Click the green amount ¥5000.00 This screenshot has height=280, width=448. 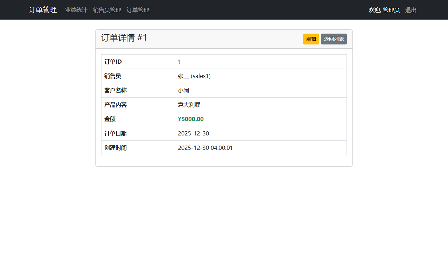point(190,119)
